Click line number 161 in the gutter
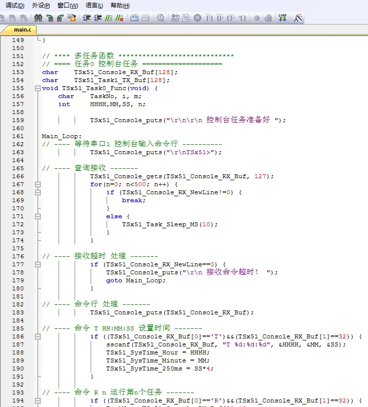Viewport: 368px width, 407px height. pyautogui.click(x=18, y=136)
